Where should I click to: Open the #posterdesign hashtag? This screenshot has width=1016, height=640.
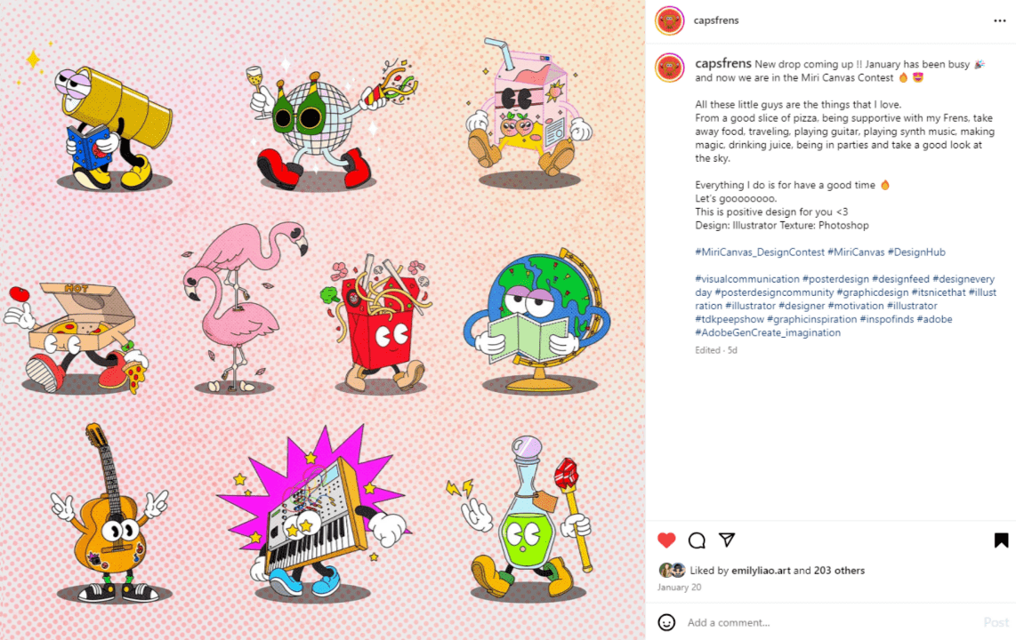click(x=835, y=279)
